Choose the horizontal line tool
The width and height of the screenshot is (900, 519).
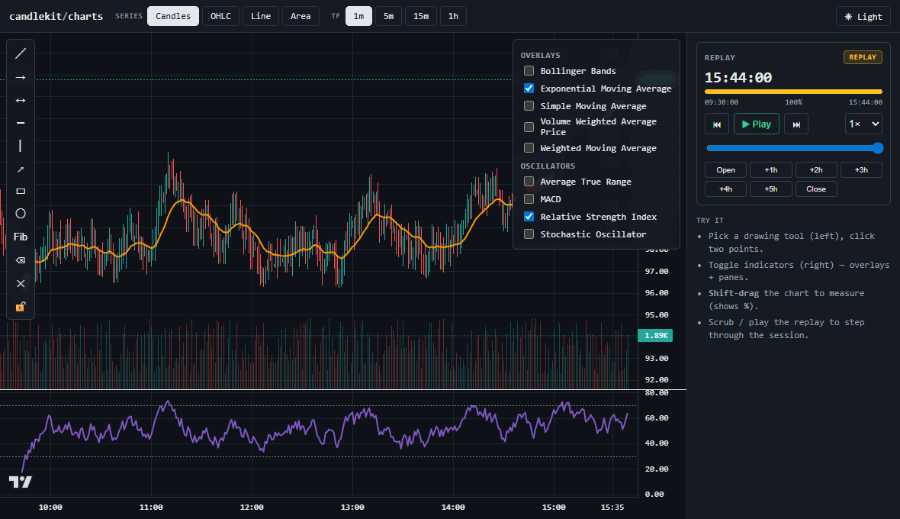tap(21, 123)
